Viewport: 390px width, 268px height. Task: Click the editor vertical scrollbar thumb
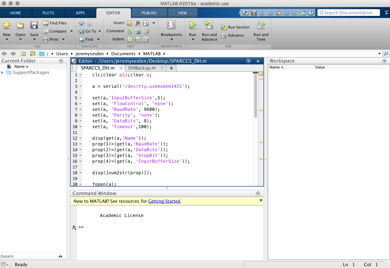(256, 96)
